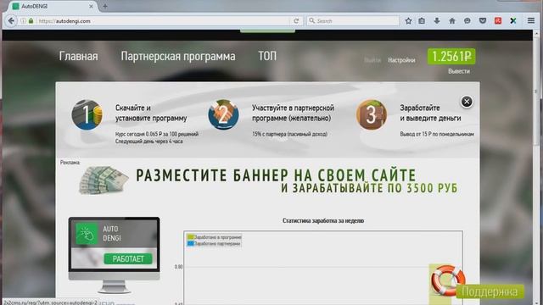Click the Разместите баннер на своем сайте banner

click(268, 181)
